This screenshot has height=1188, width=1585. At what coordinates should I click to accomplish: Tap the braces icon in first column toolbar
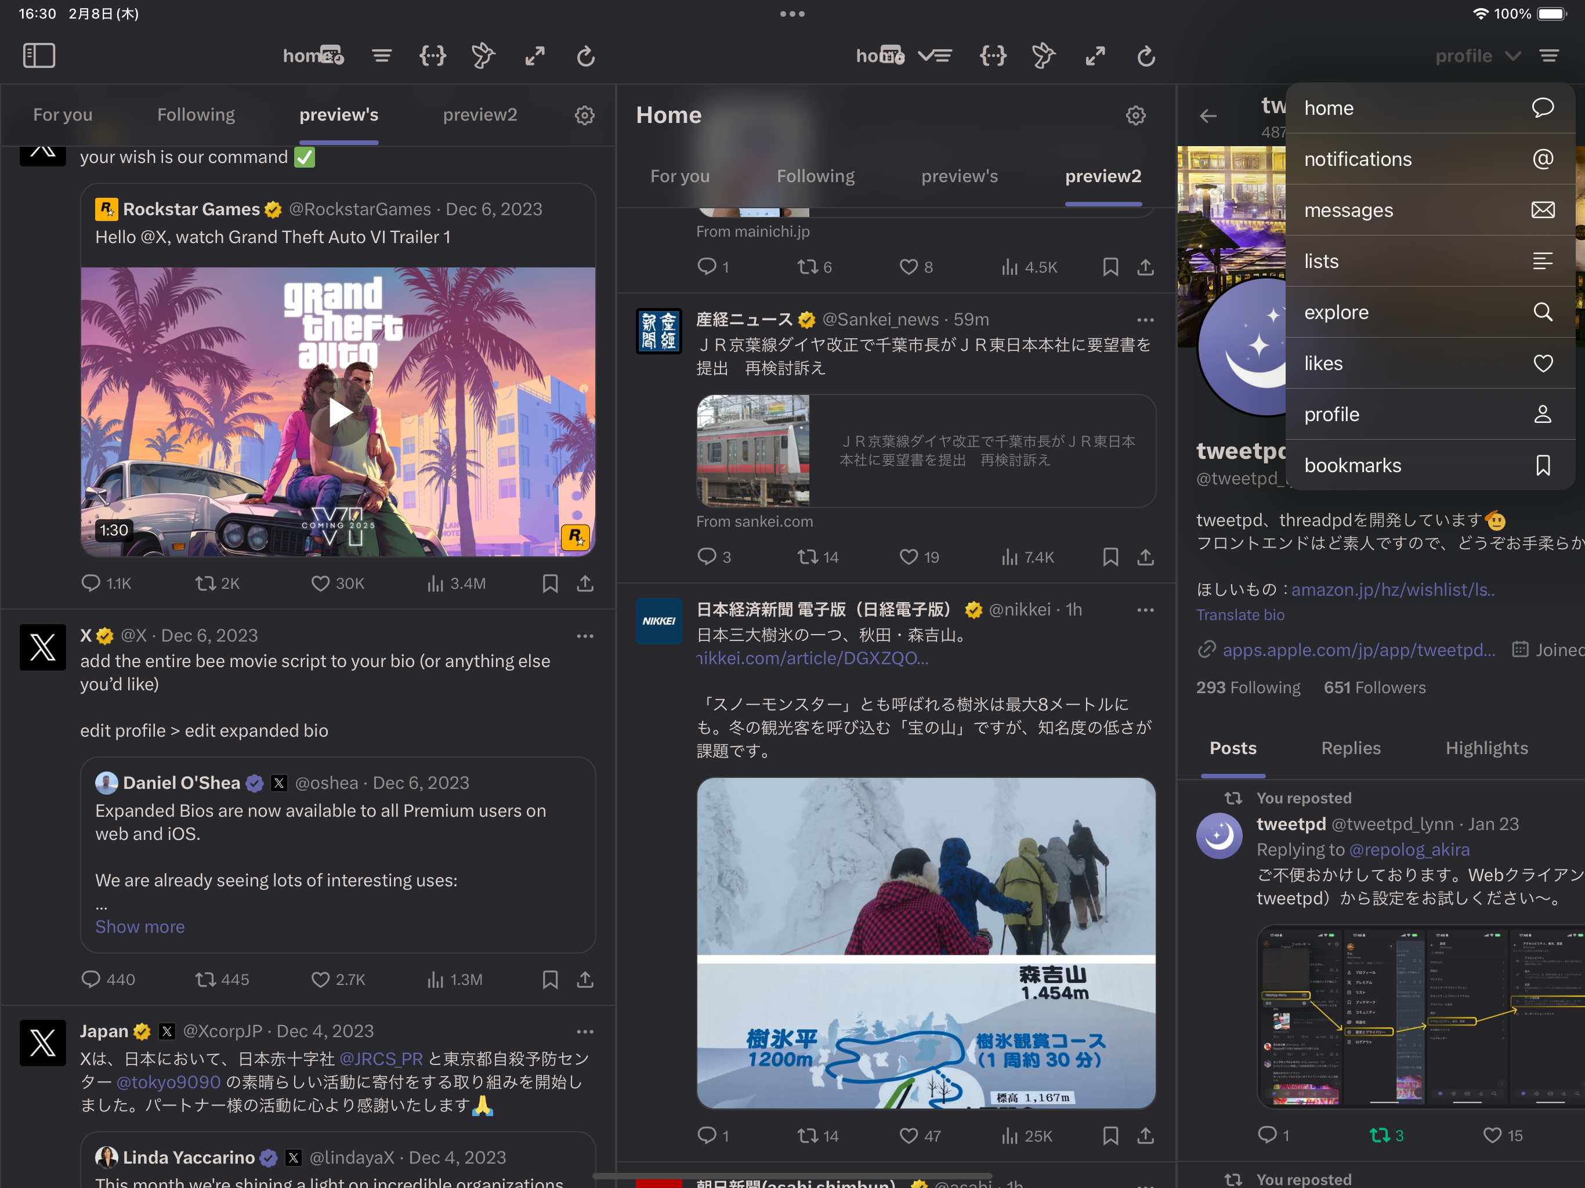pyautogui.click(x=433, y=55)
